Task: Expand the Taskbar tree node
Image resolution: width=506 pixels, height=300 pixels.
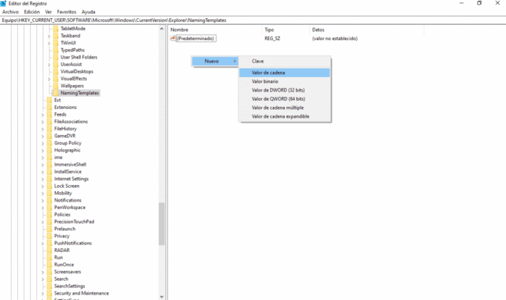Action: 49,36
